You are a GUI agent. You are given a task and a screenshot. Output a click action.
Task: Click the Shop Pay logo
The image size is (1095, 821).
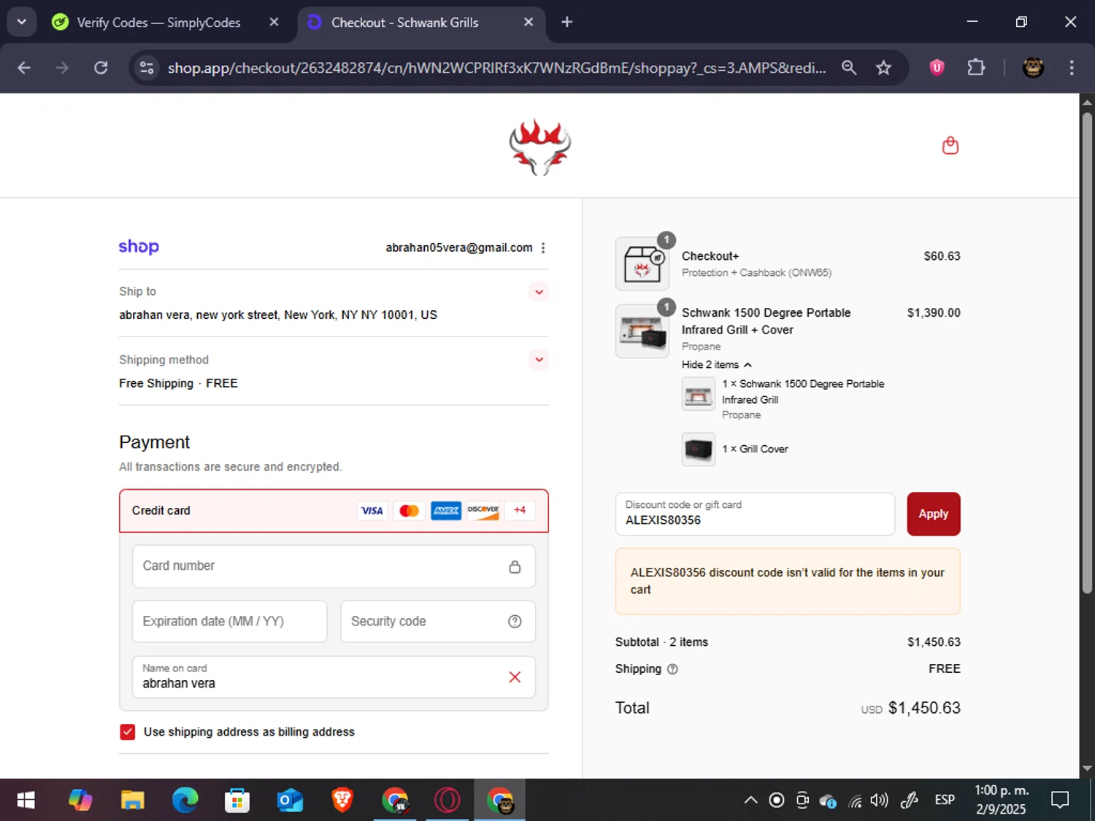coord(139,247)
